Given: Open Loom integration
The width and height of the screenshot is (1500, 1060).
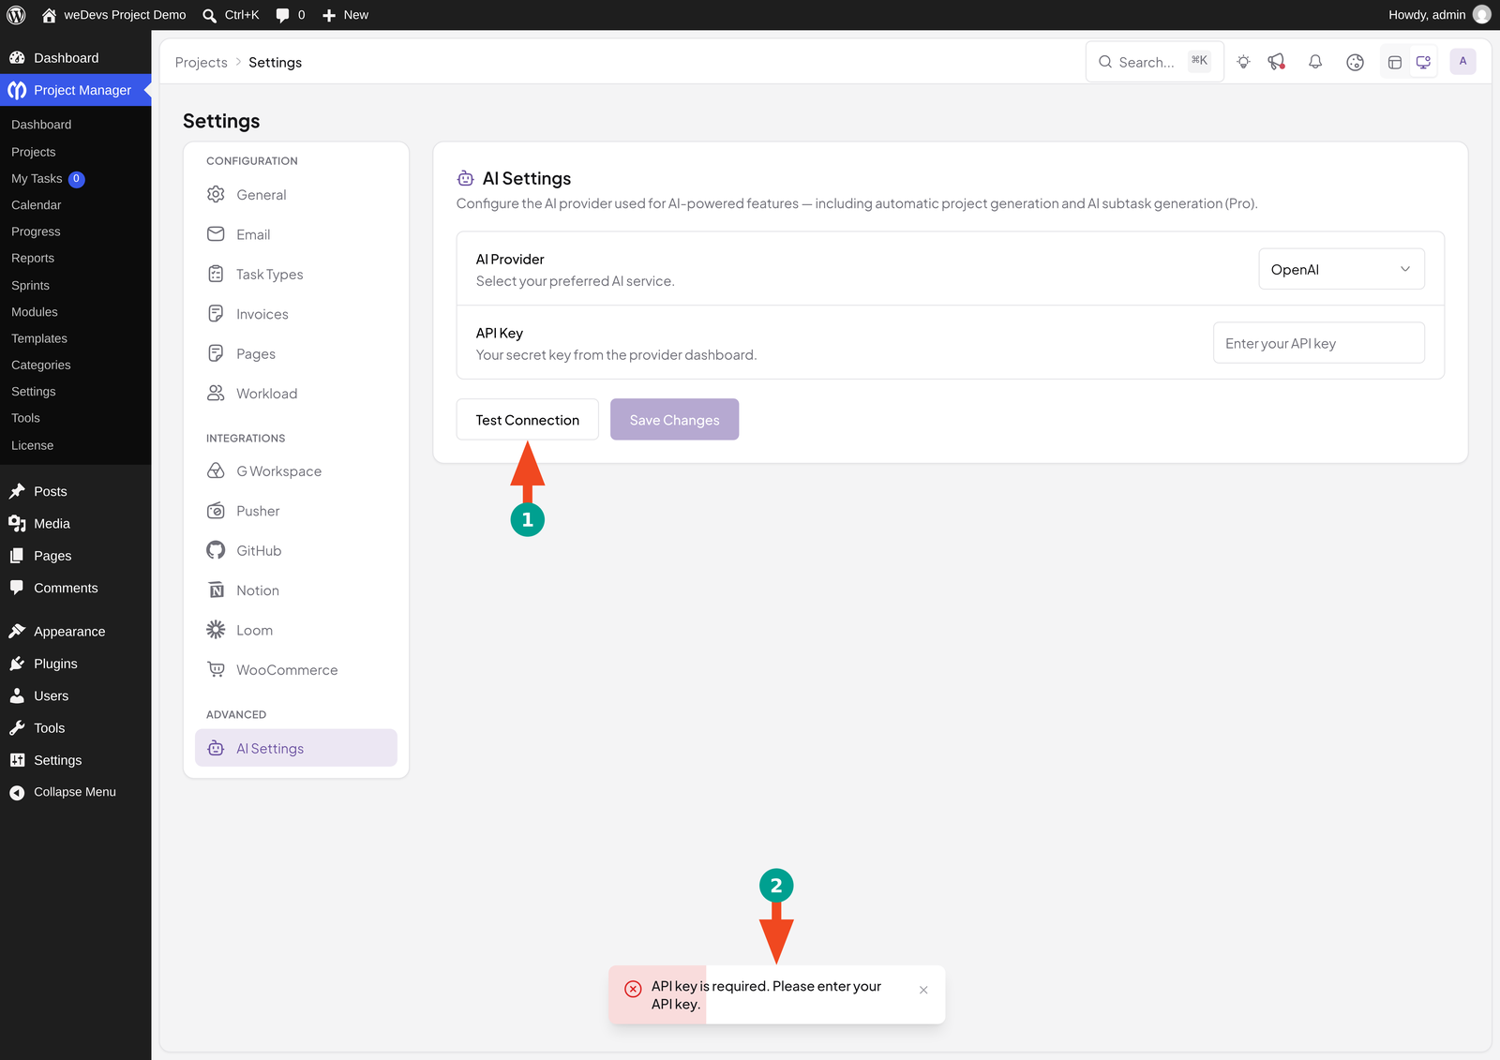Looking at the screenshot, I should (x=296, y=631).
